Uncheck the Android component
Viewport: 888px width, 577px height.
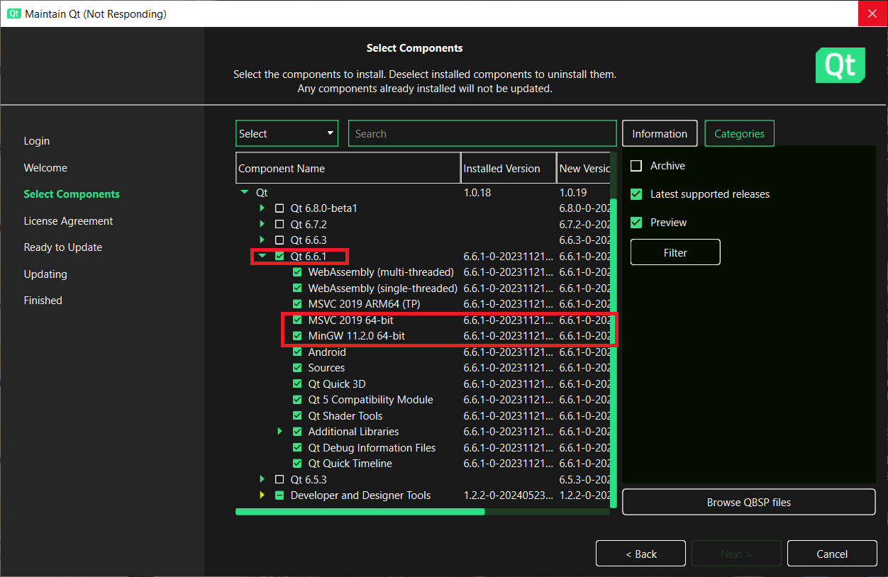(297, 352)
